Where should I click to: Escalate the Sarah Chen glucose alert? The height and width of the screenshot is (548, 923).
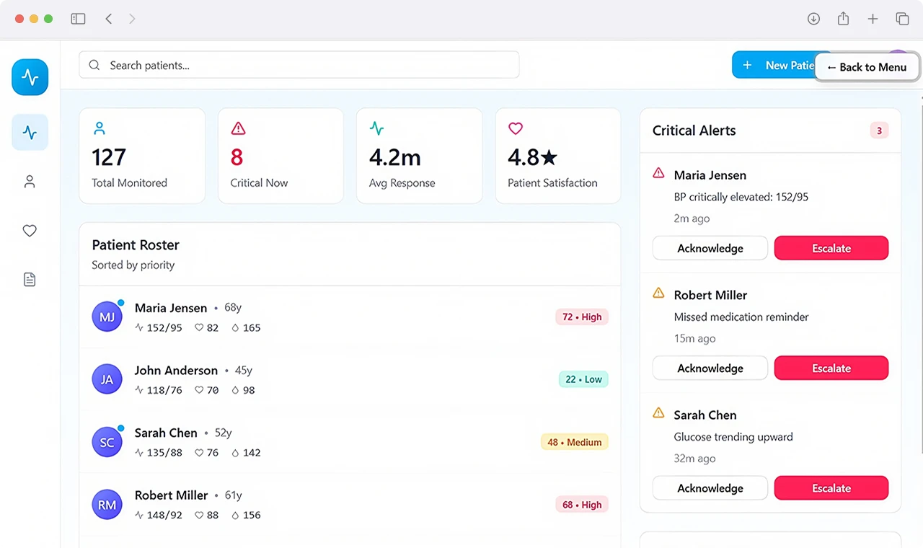point(831,488)
